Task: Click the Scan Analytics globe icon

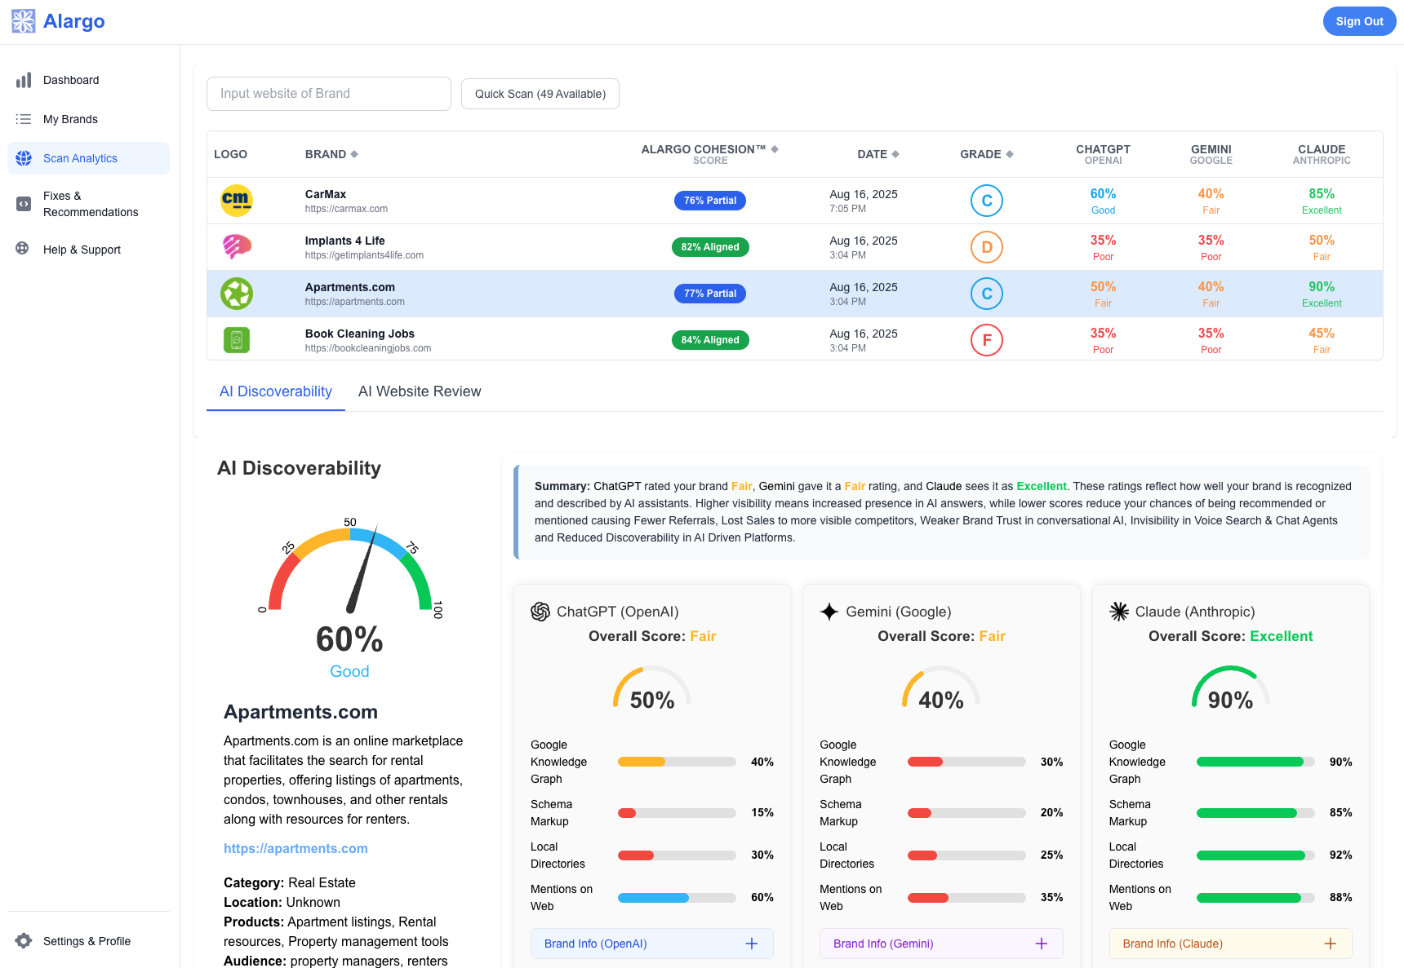Action: point(24,158)
